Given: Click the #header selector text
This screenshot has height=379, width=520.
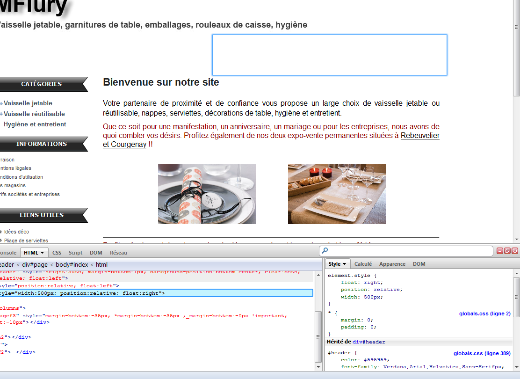Looking at the screenshot, I should [339, 353].
